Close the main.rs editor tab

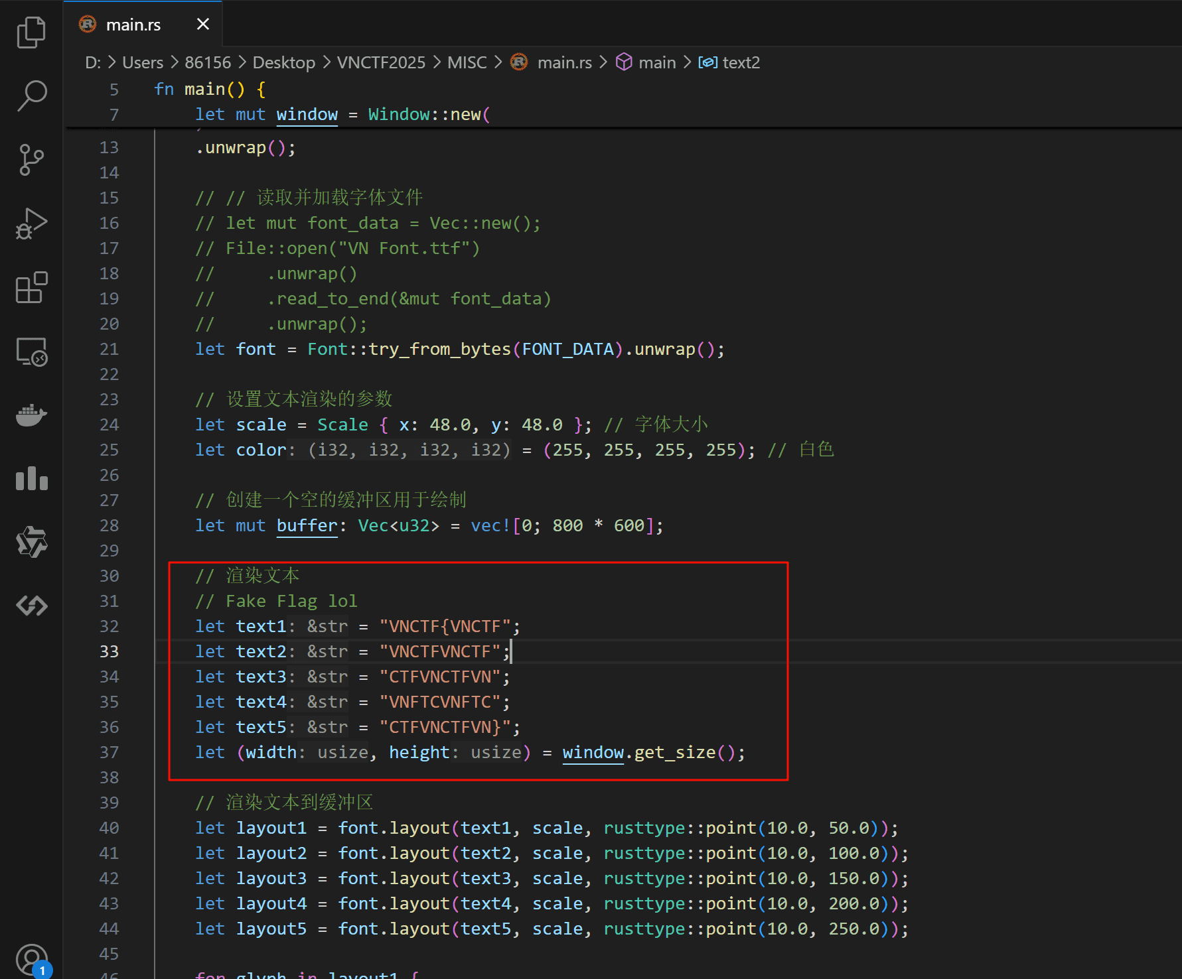click(x=203, y=25)
